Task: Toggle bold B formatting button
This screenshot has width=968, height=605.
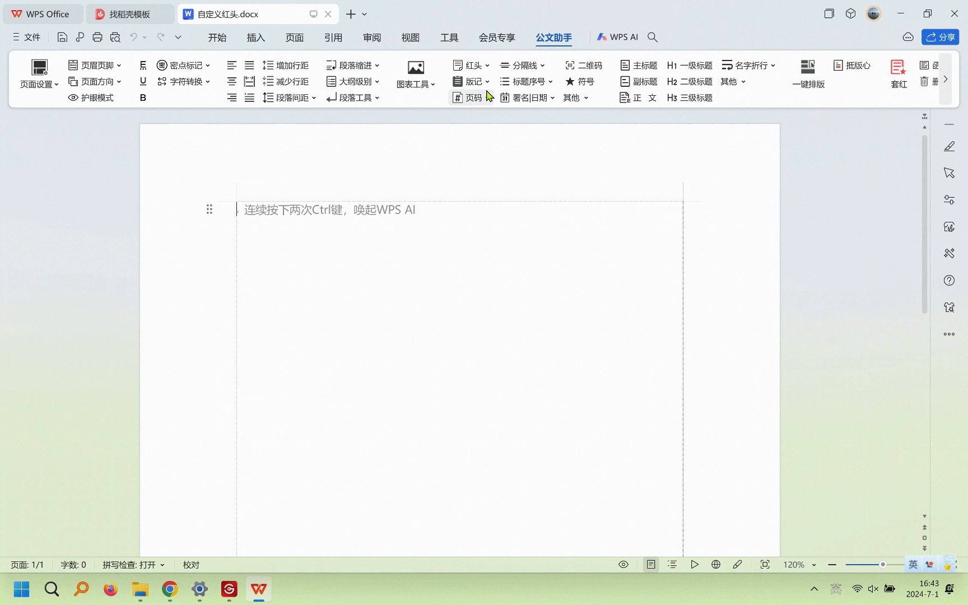Action: click(x=143, y=98)
